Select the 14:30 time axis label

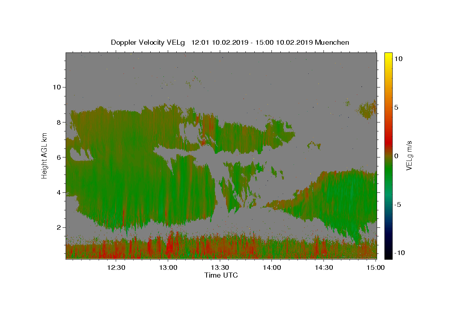(324, 267)
